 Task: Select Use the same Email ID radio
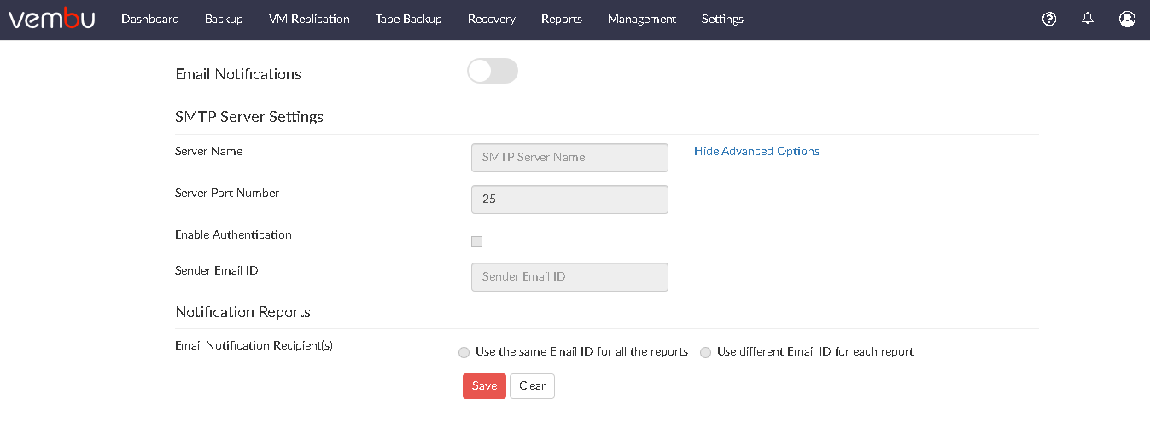click(x=464, y=352)
